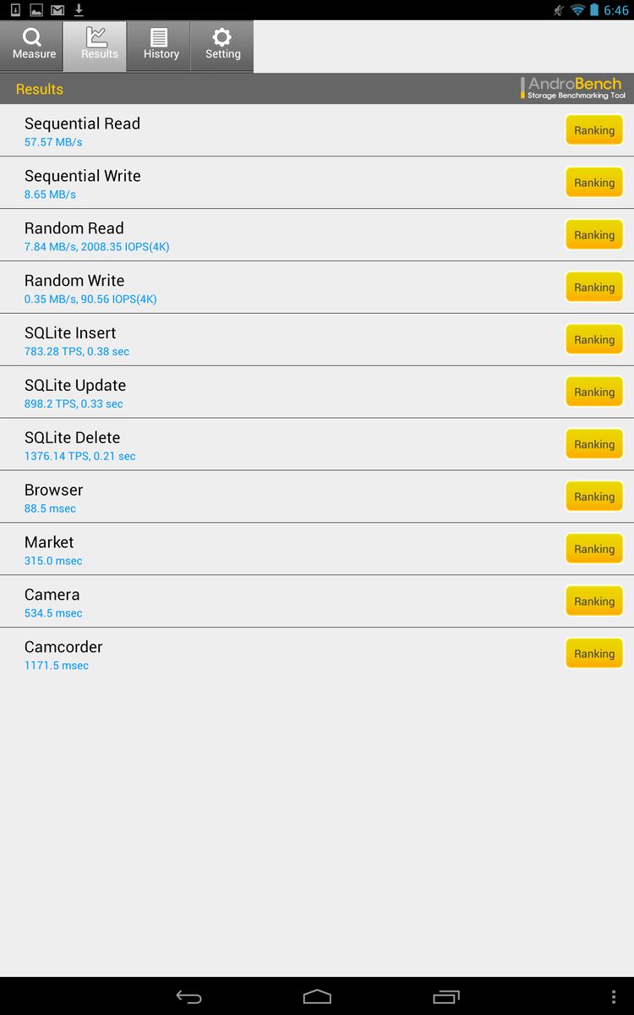Image resolution: width=634 pixels, height=1015 pixels.
Task: Open the Measure tab
Action: [34, 46]
